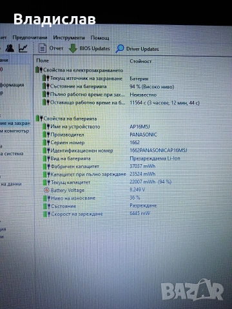
Task: Open the Инструменти menu
Action: point(69,38)
